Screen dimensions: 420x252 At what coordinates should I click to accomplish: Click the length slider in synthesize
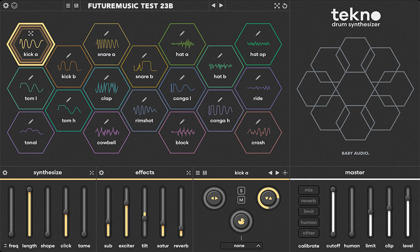coord(29,212)
